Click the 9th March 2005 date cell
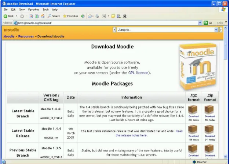Screen dimensions: 230x164 click(x=70, y=133)
